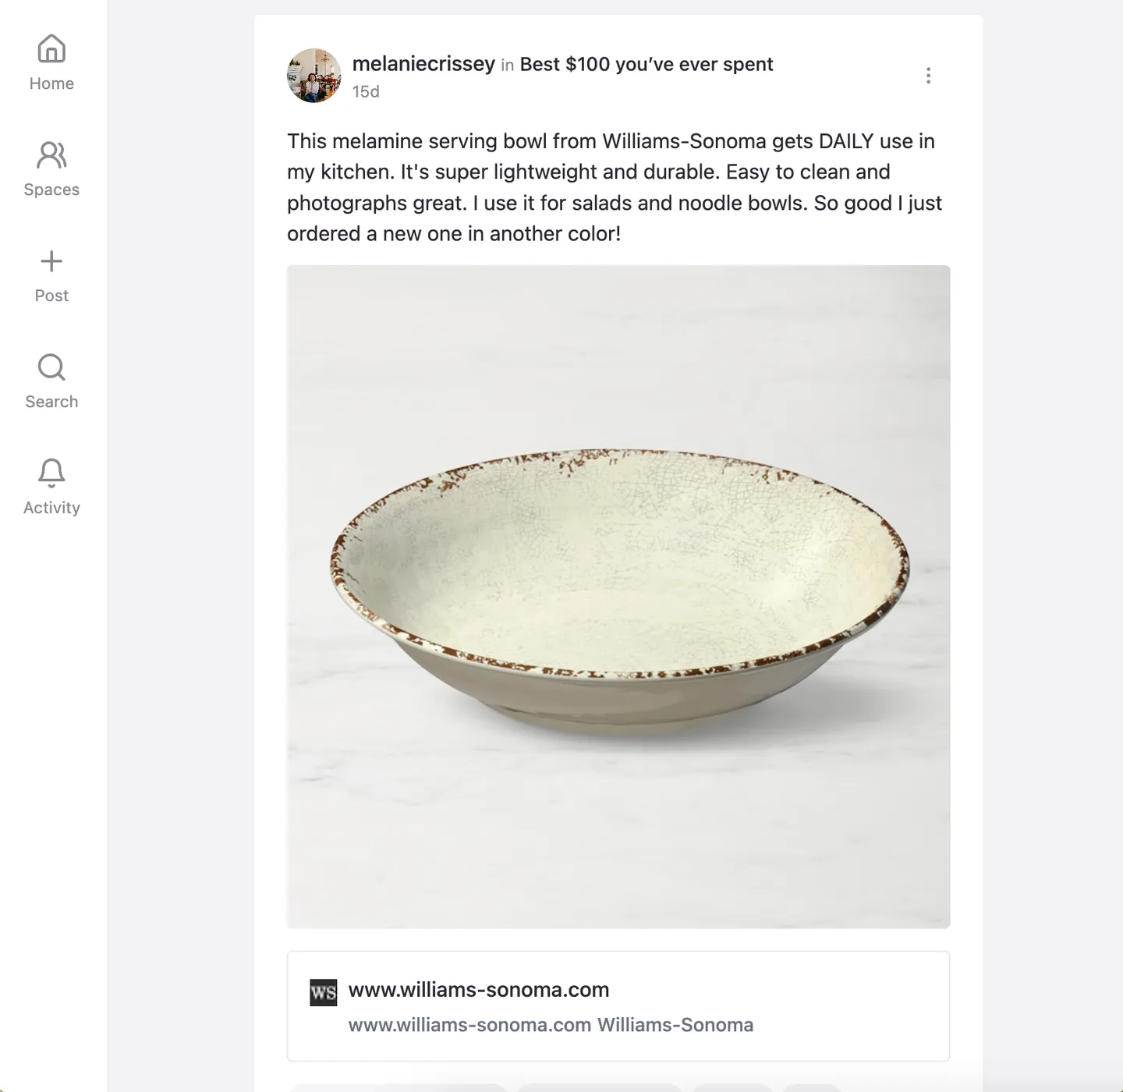Click the Williams-Sonoma text in the preview

(x=675, y=1026)
